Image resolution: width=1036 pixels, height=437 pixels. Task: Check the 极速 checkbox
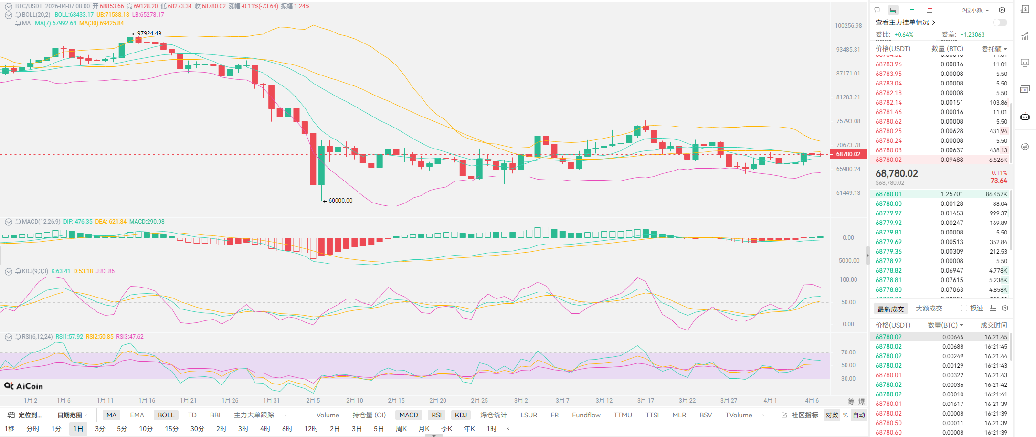[x=964, y=308]
